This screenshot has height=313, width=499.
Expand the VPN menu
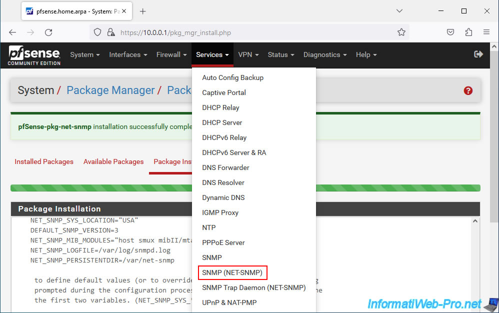[248, 54]
